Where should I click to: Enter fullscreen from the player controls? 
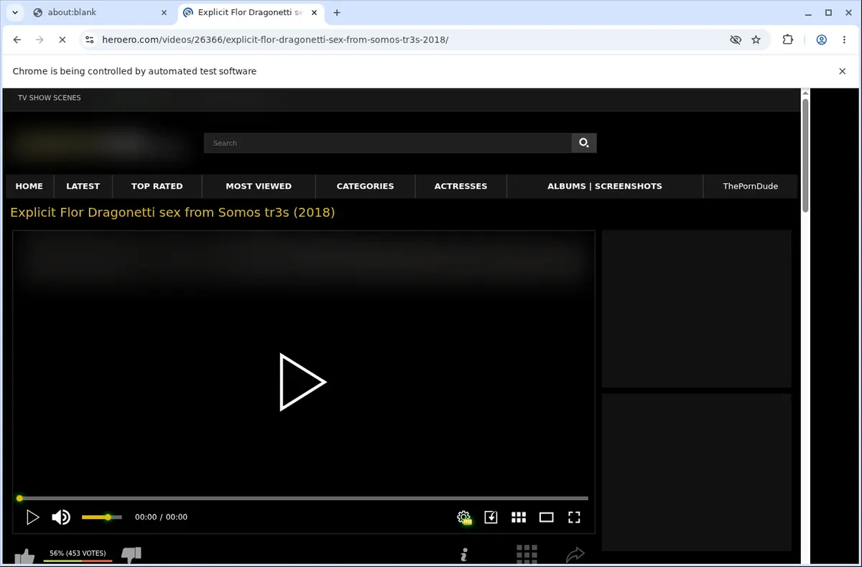[x=574, y=517]
